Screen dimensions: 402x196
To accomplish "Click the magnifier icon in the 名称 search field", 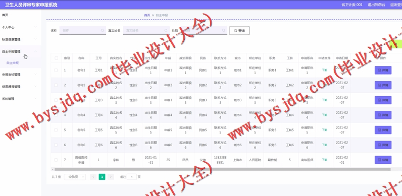I will (103, 30).
